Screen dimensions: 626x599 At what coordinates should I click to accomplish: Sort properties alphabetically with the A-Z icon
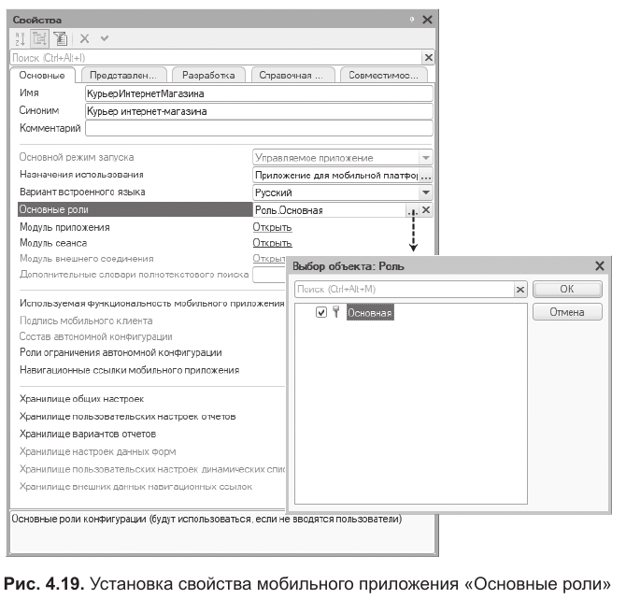coord(20,38)
